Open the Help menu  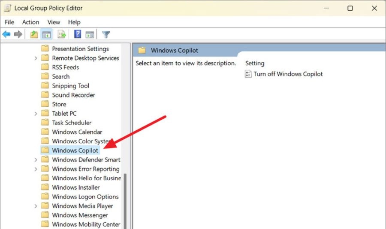(74, 22)
